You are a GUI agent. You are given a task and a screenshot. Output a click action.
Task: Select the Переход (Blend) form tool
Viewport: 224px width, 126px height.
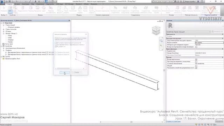(31, 9)
